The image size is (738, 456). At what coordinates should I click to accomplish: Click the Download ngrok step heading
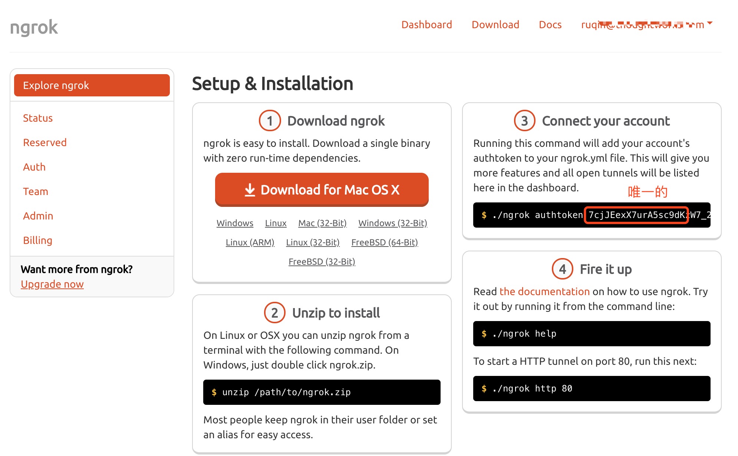click(336, 121)
